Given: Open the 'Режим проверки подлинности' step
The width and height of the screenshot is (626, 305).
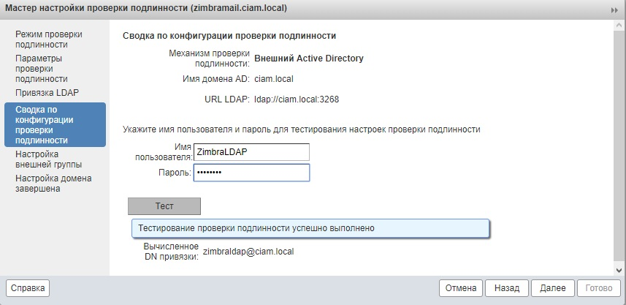Looking at the screenshot, I should coord(49,39).
